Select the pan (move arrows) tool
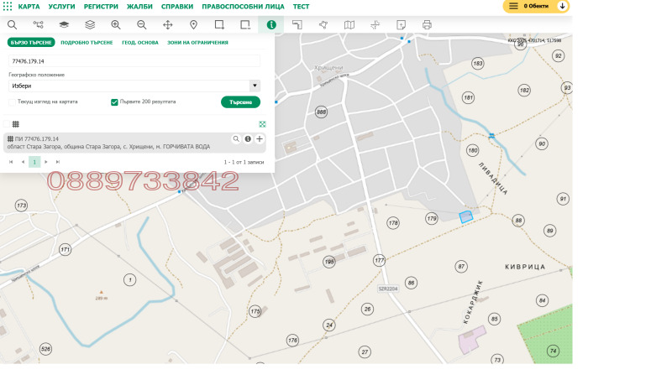The image size is (672, 380). point(167,25)
